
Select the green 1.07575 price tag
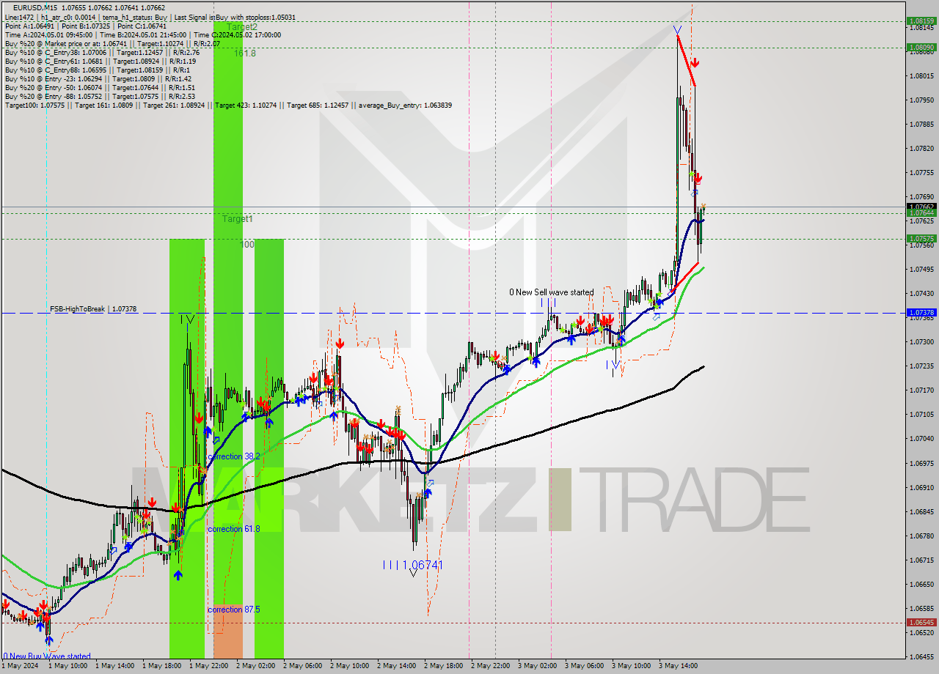[921, 239]
